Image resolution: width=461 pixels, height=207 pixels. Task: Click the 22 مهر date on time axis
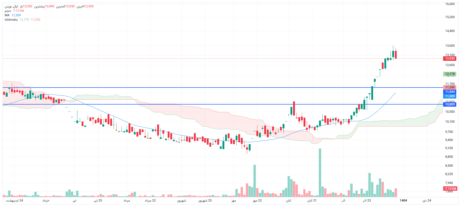pyautogui.click(x=257, y=200)
